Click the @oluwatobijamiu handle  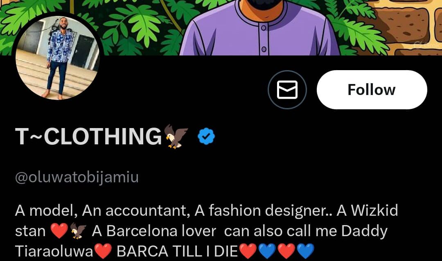(x=77, y=178)
